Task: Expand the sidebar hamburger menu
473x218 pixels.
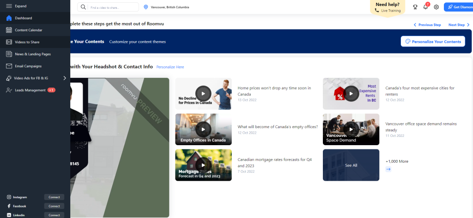Action: click(9, 6)
